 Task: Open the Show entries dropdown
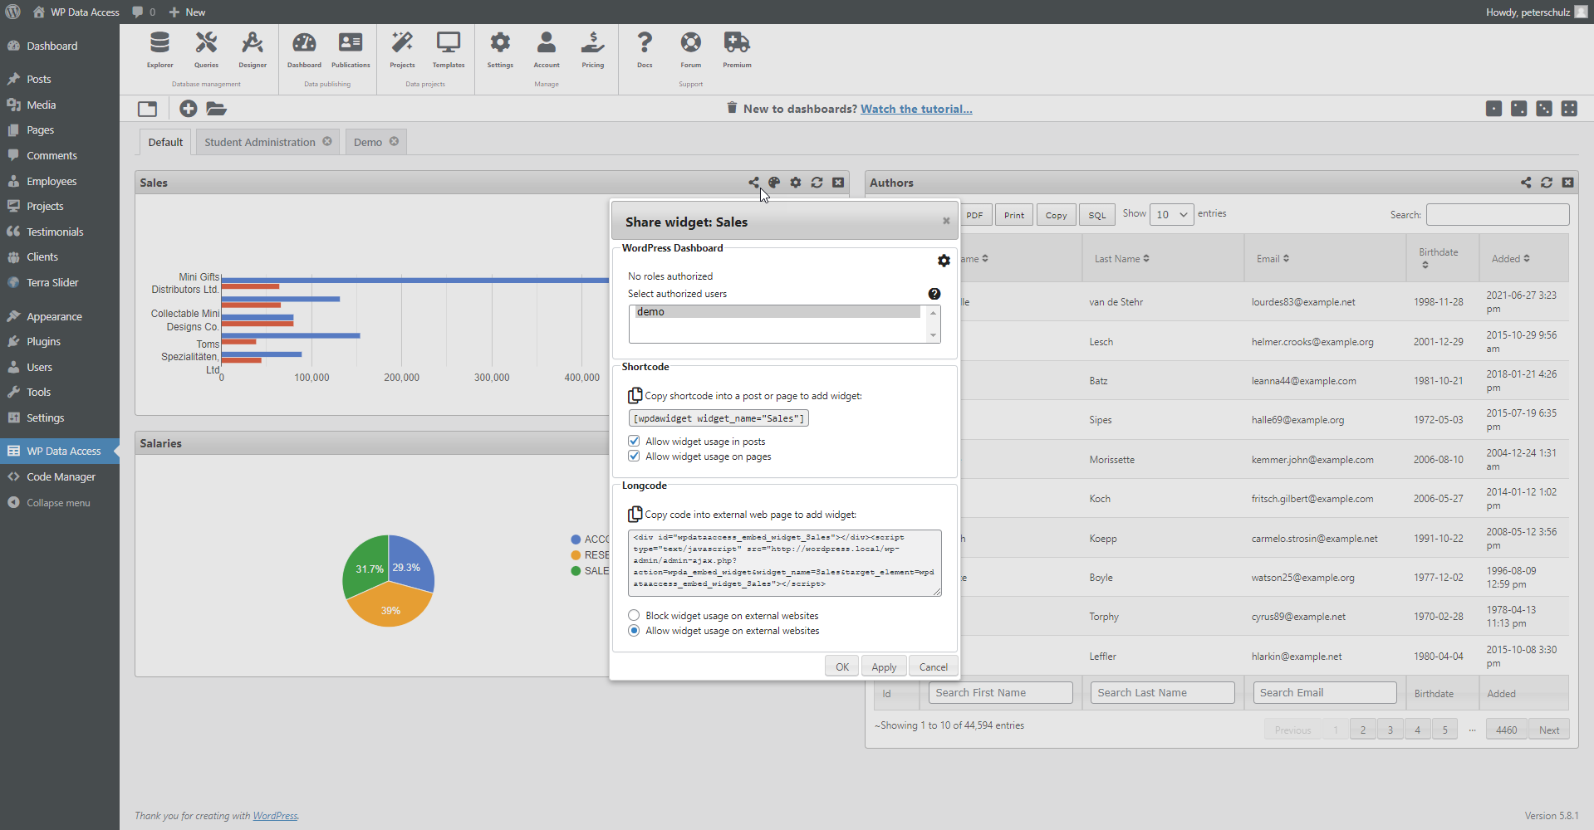[x=1172, y=214]
